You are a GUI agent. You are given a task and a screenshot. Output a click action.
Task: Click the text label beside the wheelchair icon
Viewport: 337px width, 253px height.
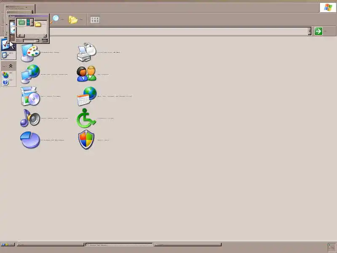106,118
